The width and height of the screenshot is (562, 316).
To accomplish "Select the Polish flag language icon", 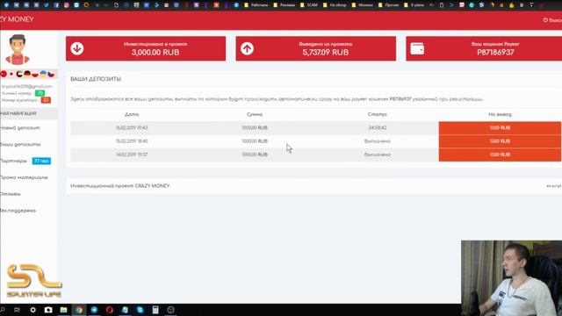I will pyautogui.click(x=35, y=74).
